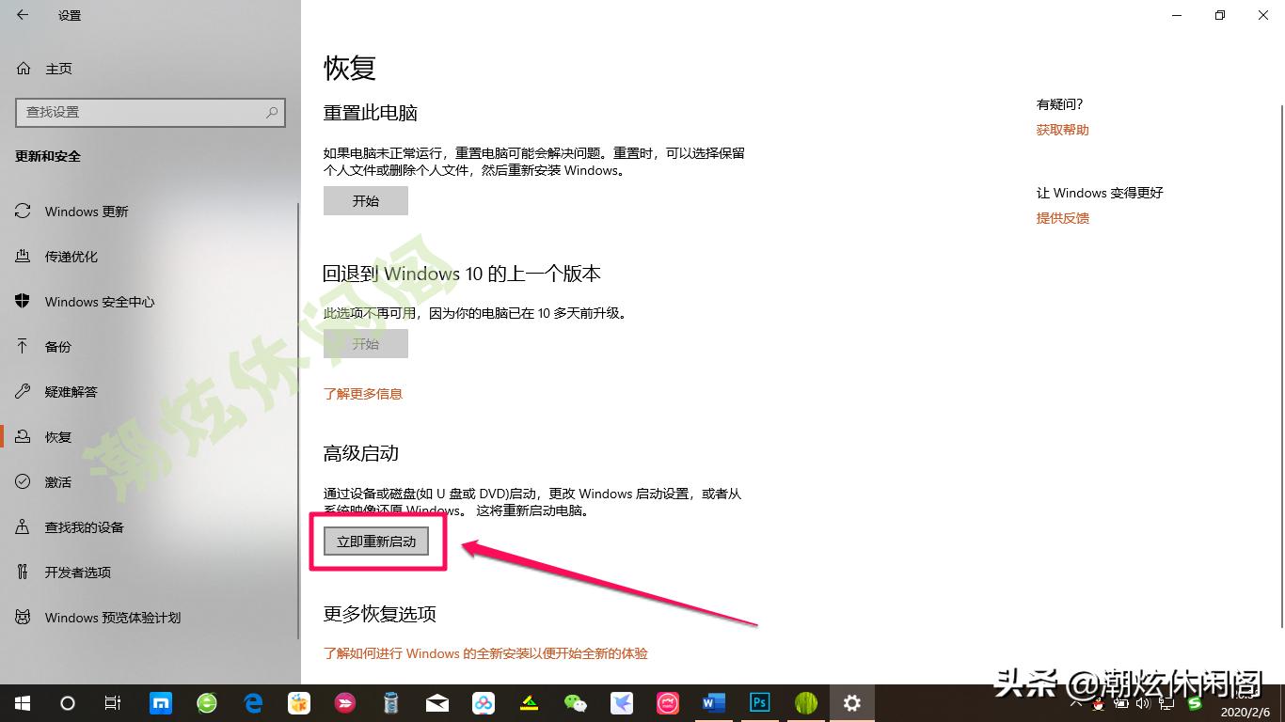Select 激活 in the left sidebar
The height and width of the screenshot is (722, 1285).
tap(57, 481)
